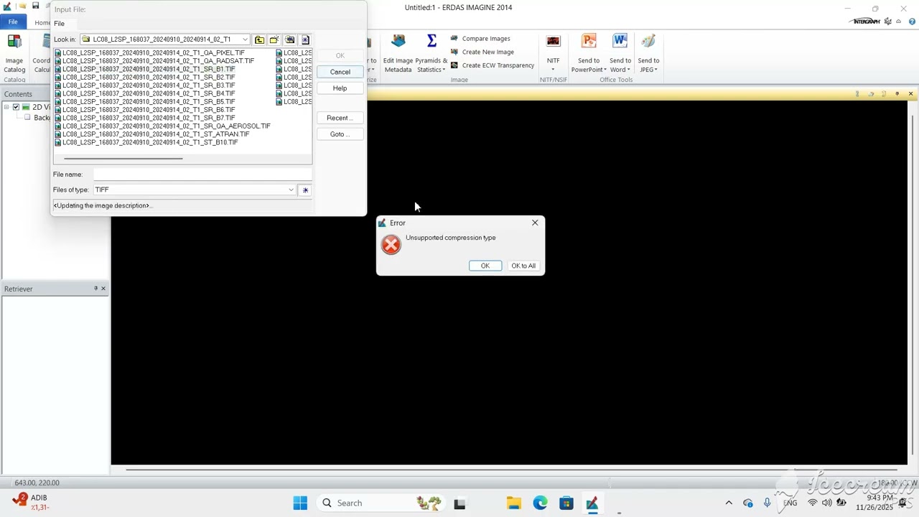The image size is (919, 517).
Task: Select the File tab in Input File dialog
Action: coord(59,24)
